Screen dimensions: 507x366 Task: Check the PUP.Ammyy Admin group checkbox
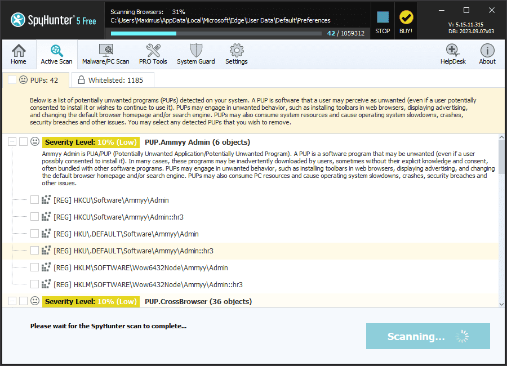point(23,142)
